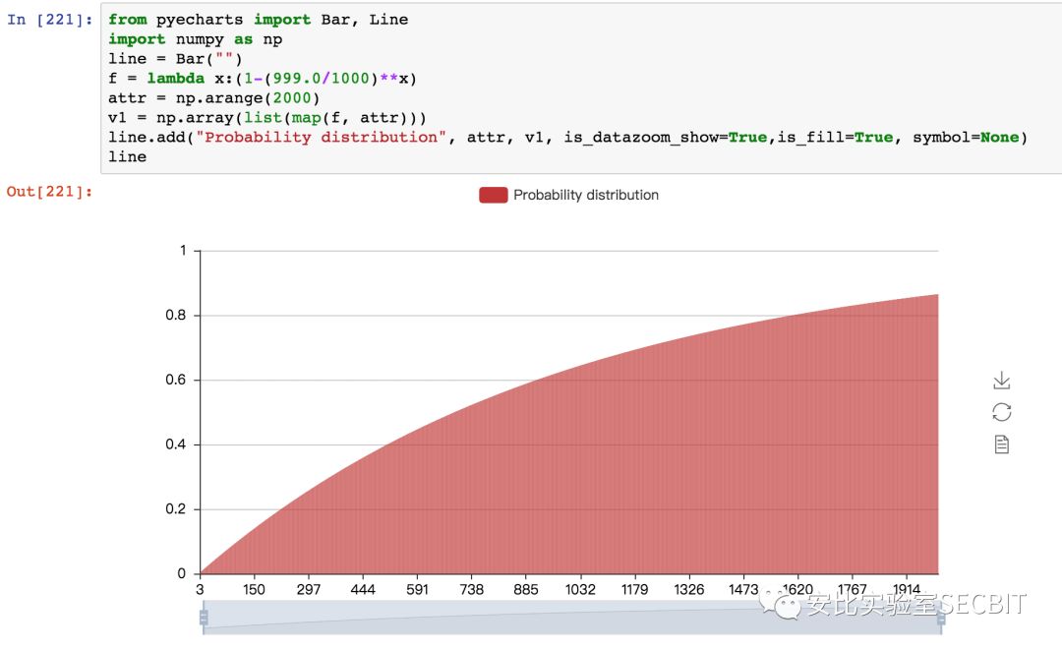Click the y-axis label 0.2

175,508
